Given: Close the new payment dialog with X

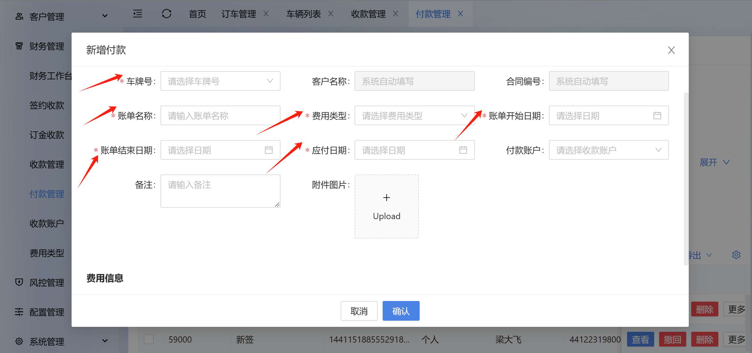Looking at the screenshot, I should [671, 50].
